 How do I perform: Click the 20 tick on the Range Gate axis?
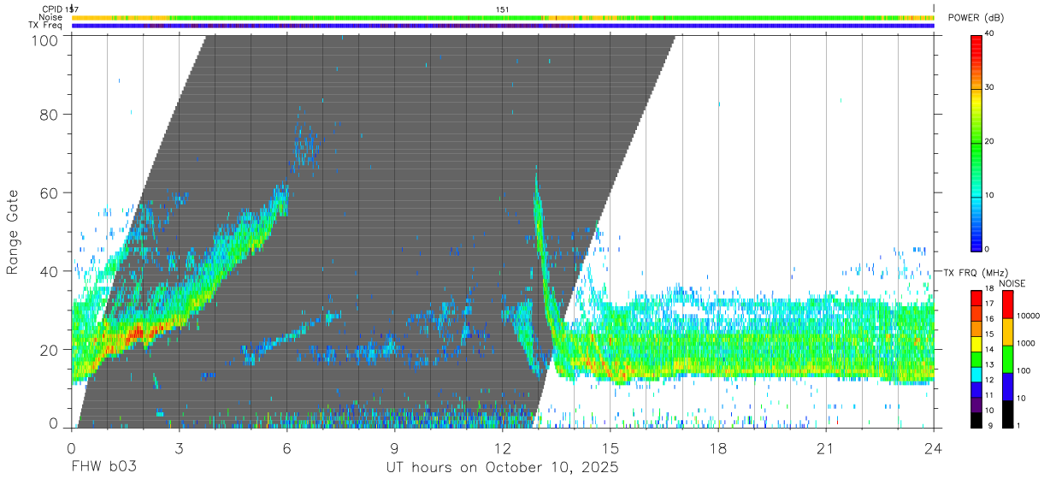tap(50, 350)
